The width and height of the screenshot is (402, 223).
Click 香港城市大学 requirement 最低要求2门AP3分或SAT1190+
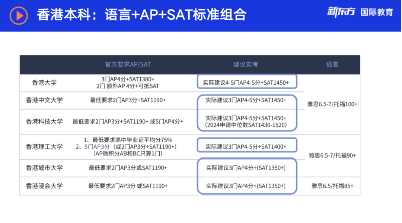128,168
